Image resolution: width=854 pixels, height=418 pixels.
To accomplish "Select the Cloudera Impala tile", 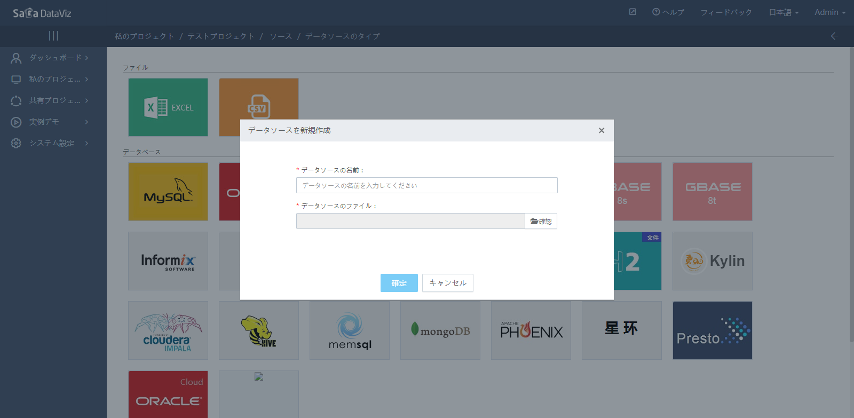I will (168, 330).
